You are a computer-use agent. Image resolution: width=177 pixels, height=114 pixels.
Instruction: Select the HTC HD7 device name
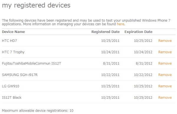(9, 41)
